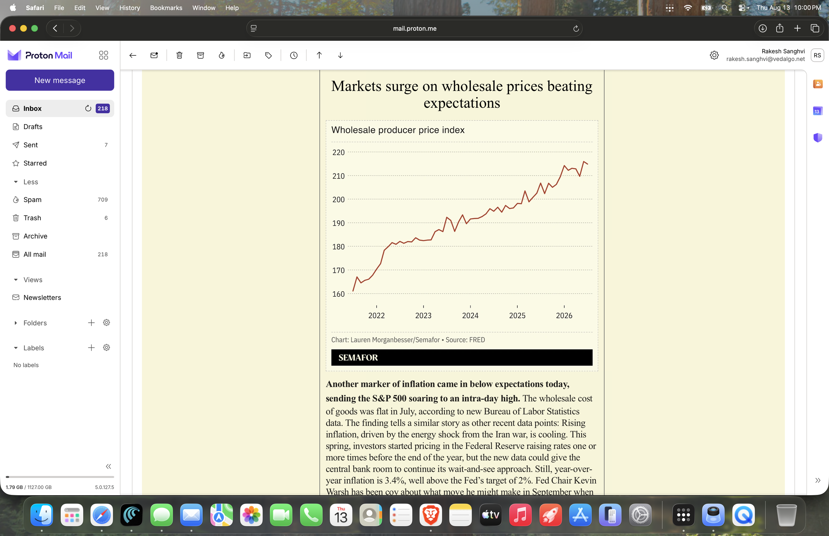Open the Archive folder
829x536 pixels.
60,236
